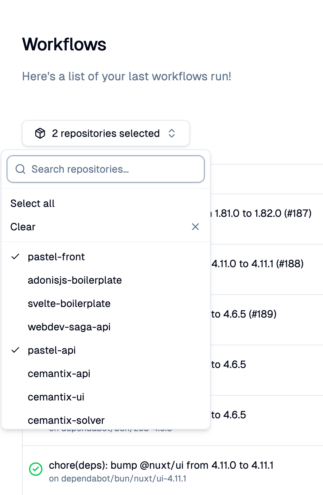Viewport: 323px width, 495px height.
Task: Click the last workflows run subtitle
Action: pyautogui.click(x=127, y=76)
